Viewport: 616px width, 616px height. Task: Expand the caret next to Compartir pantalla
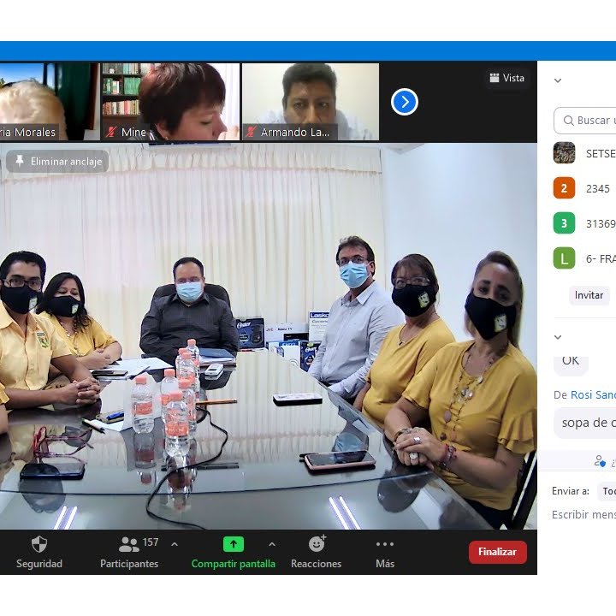tap(272, 544)
